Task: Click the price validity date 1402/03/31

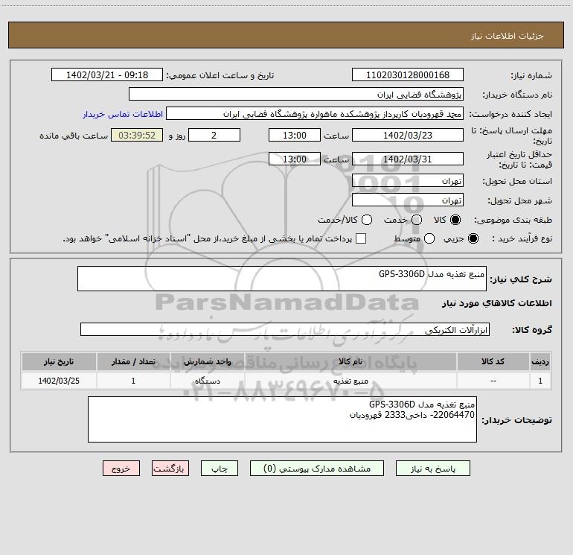Action: (408, 159)
